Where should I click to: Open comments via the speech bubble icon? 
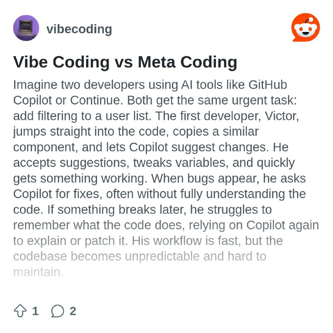click(x=57, y=311)
